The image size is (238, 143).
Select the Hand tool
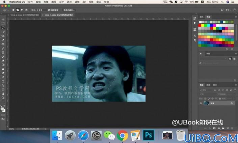tap(3, 93)
